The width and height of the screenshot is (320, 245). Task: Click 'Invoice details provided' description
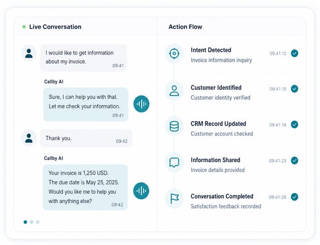click(218, 170)
